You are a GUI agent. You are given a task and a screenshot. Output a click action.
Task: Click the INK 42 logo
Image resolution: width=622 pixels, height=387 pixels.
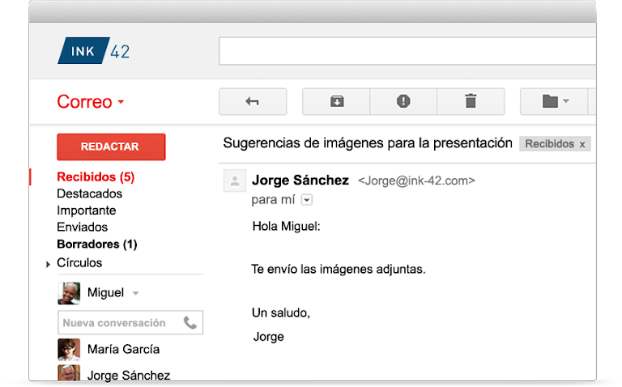pos(94,51)
